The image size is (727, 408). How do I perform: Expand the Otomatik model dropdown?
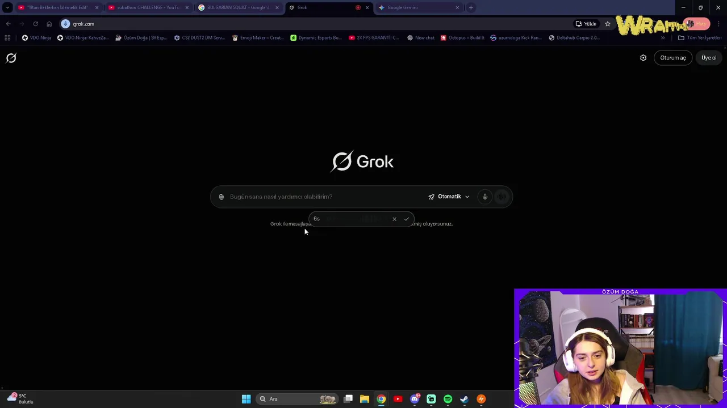pos(449,197)
